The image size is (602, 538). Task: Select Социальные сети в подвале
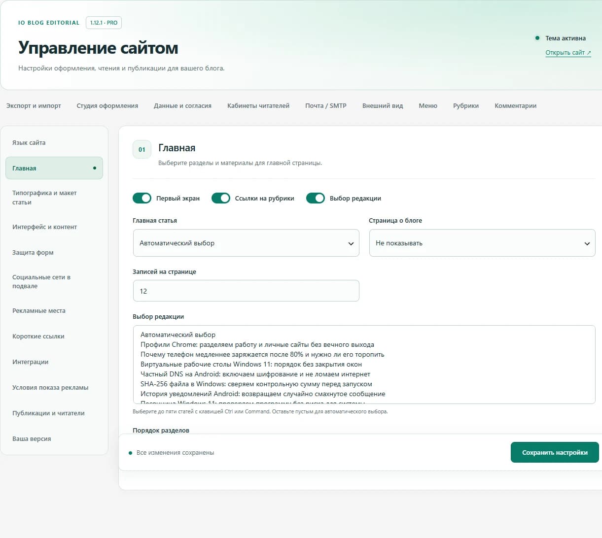(54, 281)
